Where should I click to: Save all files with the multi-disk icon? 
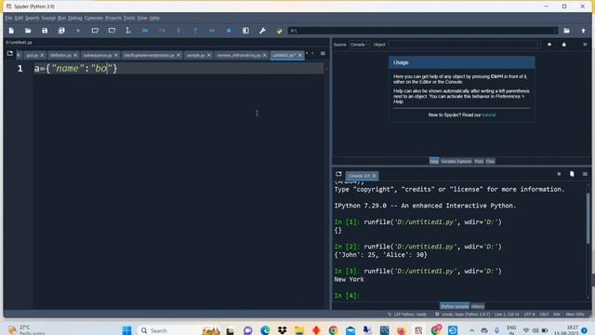[61, 31]
